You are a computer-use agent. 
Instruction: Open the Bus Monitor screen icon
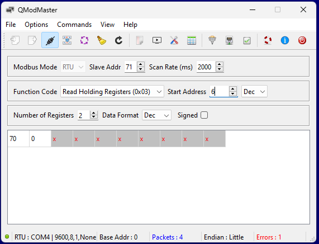pos(157,40)
